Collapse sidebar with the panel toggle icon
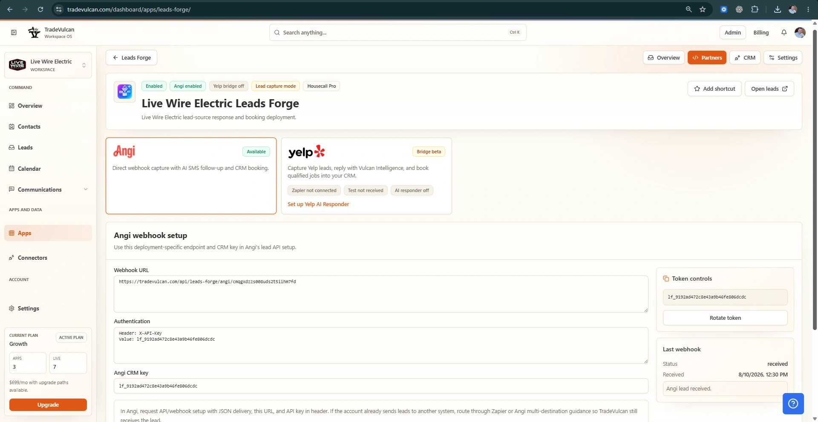The width and height of the screenshot is (818, 422). coord(14,32)
